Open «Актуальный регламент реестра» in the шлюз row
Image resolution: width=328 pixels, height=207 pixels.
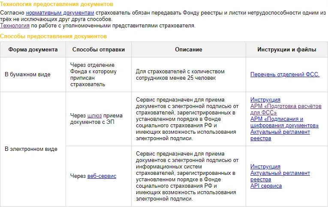pos(280,135)
